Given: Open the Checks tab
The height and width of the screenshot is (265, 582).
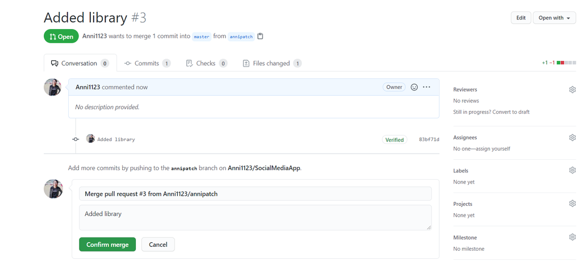Looking at the screenshot, I should click(x=206, y=63).
